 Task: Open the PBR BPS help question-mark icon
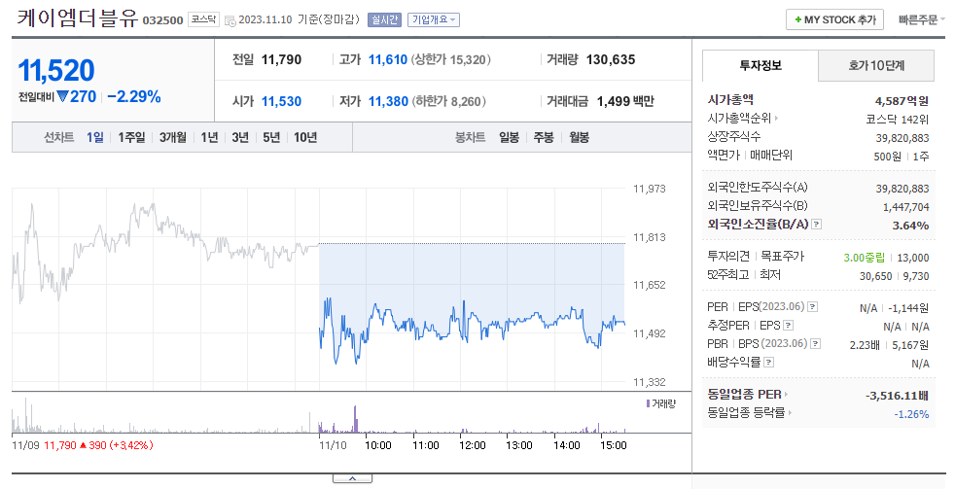[x=816, y=344]
